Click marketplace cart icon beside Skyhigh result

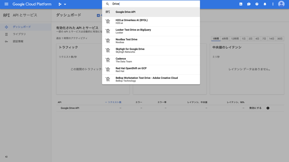pos(108,50)
